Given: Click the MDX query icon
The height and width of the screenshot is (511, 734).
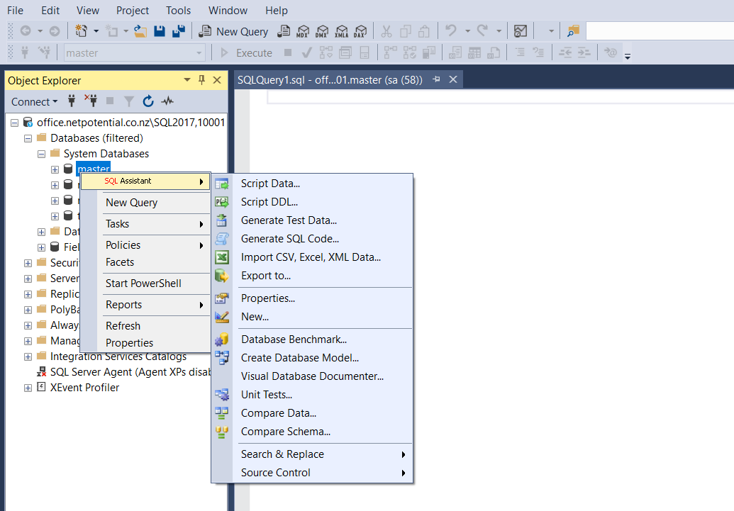Looking at the screenshot, I should click(x=303, y=31).
